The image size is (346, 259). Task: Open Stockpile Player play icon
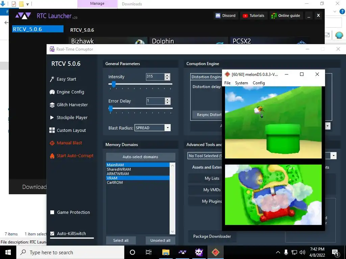click(x=52, y=118)
